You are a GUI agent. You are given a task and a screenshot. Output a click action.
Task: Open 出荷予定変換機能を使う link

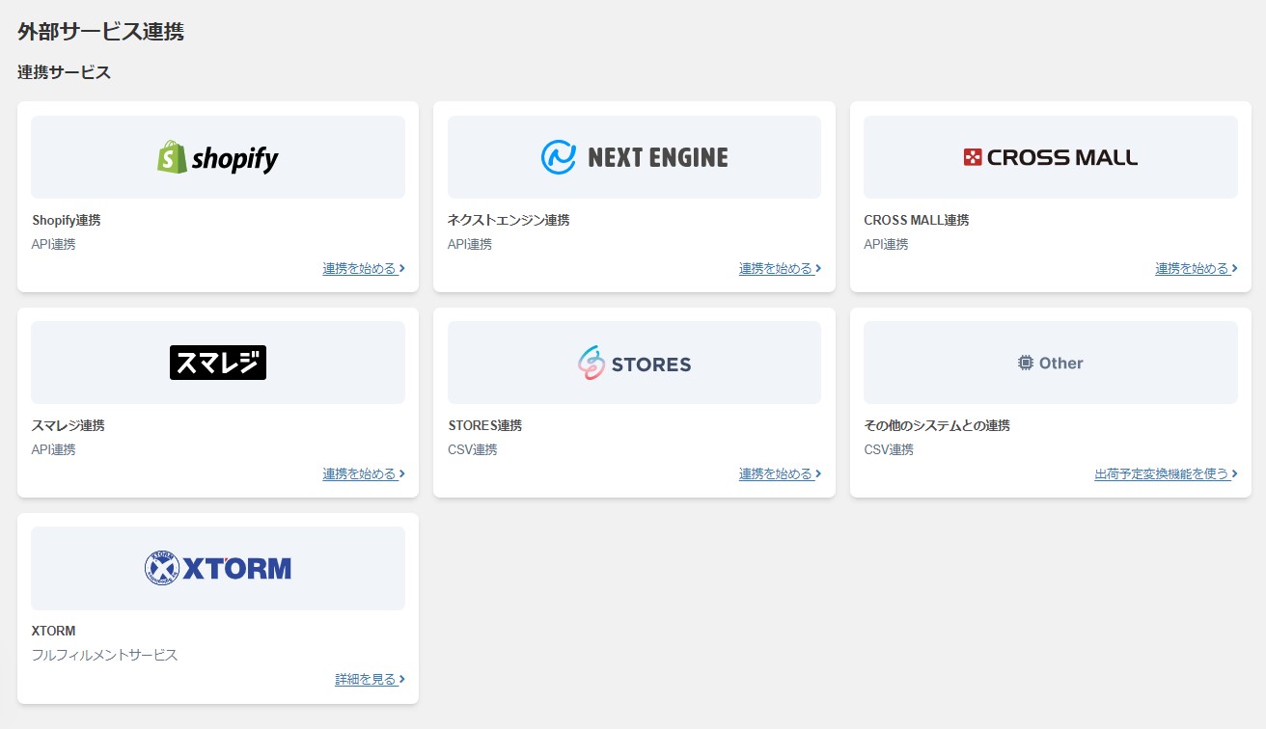pos(1166,473)
